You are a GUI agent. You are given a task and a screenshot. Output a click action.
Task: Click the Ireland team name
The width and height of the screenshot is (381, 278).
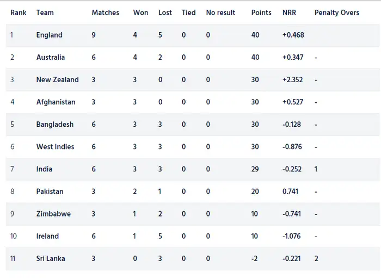point(47,236)
